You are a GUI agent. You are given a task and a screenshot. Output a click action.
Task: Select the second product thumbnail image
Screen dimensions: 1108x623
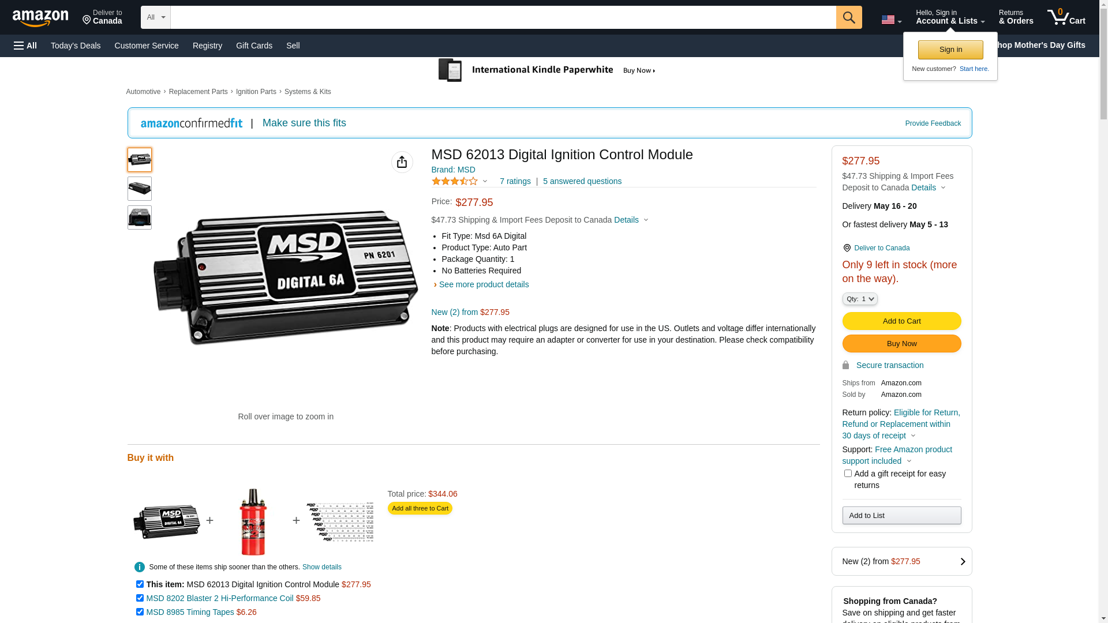140,189
